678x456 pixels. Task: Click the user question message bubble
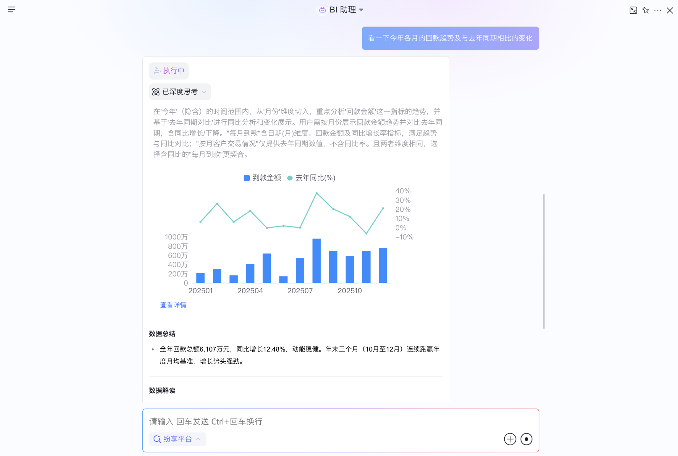(450, 38)
